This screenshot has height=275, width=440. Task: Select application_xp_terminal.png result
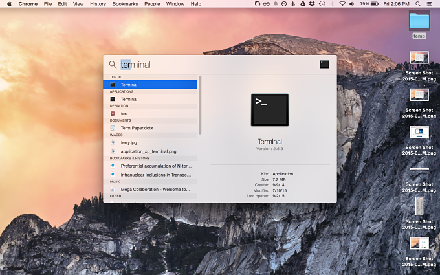[150, 151]
